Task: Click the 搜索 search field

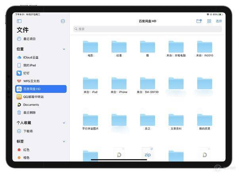Action: click(x=148, y=29)
